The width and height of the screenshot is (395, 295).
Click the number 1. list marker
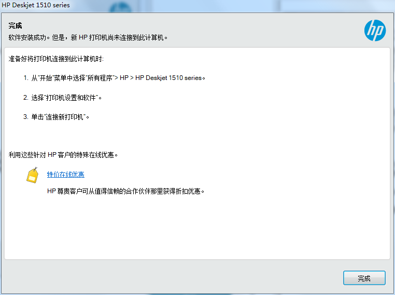click(x=25, y=78)
